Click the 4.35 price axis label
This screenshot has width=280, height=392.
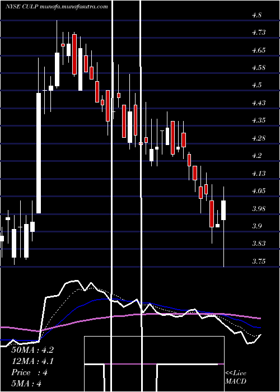[x=259, y=120]
